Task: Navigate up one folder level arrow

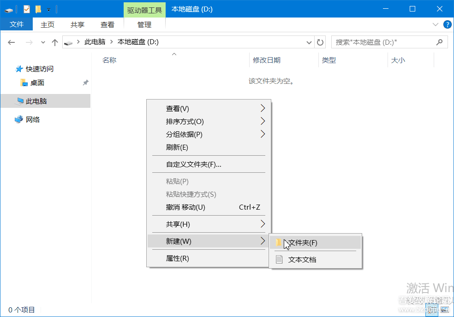Action: tap(55, 42)
